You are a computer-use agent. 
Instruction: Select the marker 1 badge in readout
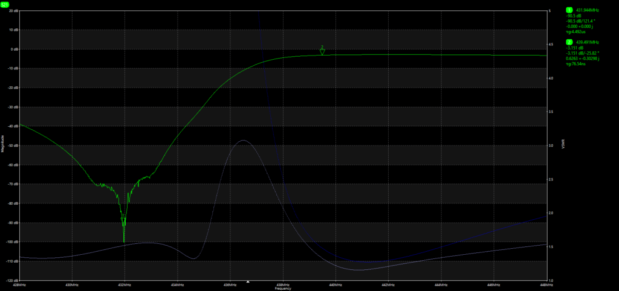click(568, 10)
